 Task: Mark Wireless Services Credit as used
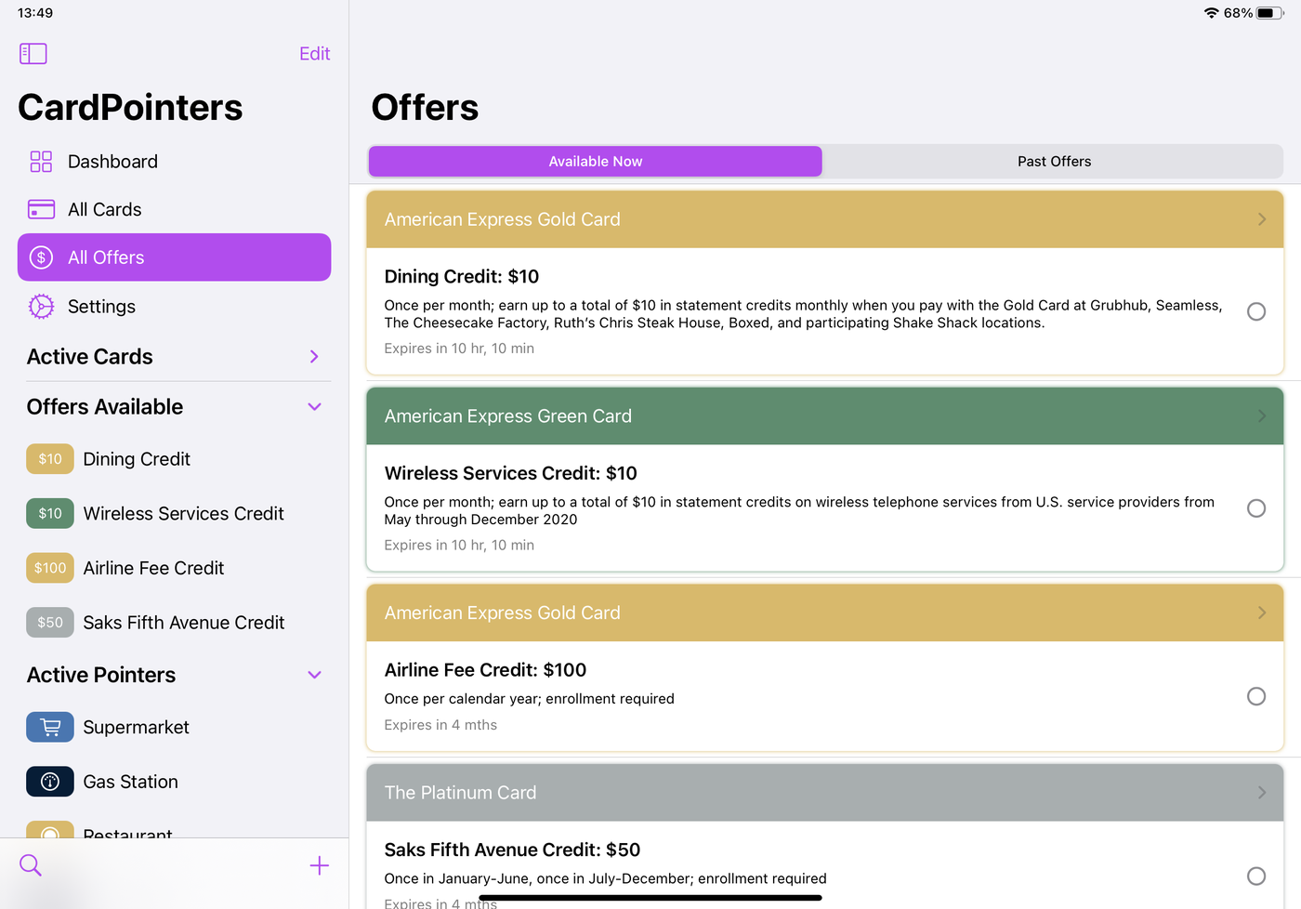click(x=1256, y=508)
